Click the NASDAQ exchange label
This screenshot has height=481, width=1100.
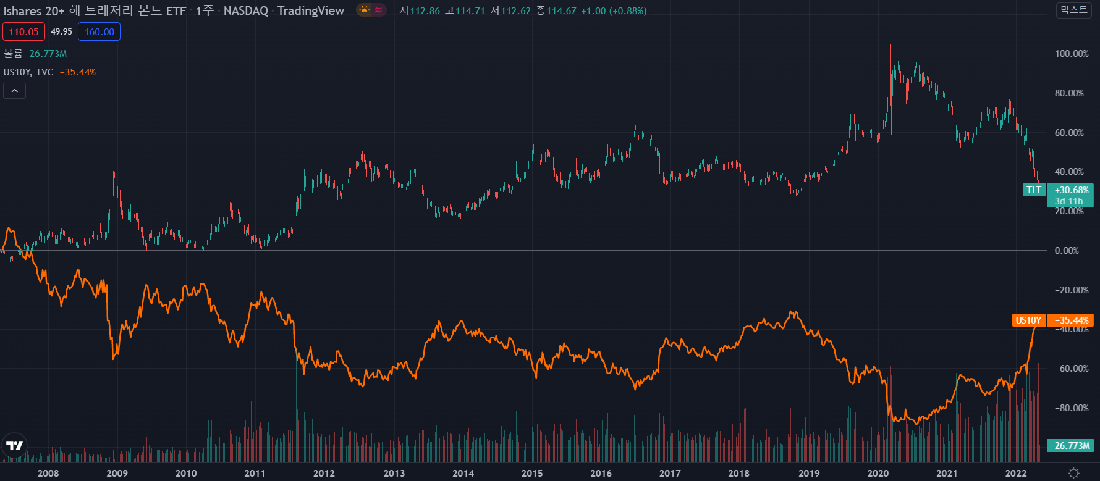tap(245, 10)
